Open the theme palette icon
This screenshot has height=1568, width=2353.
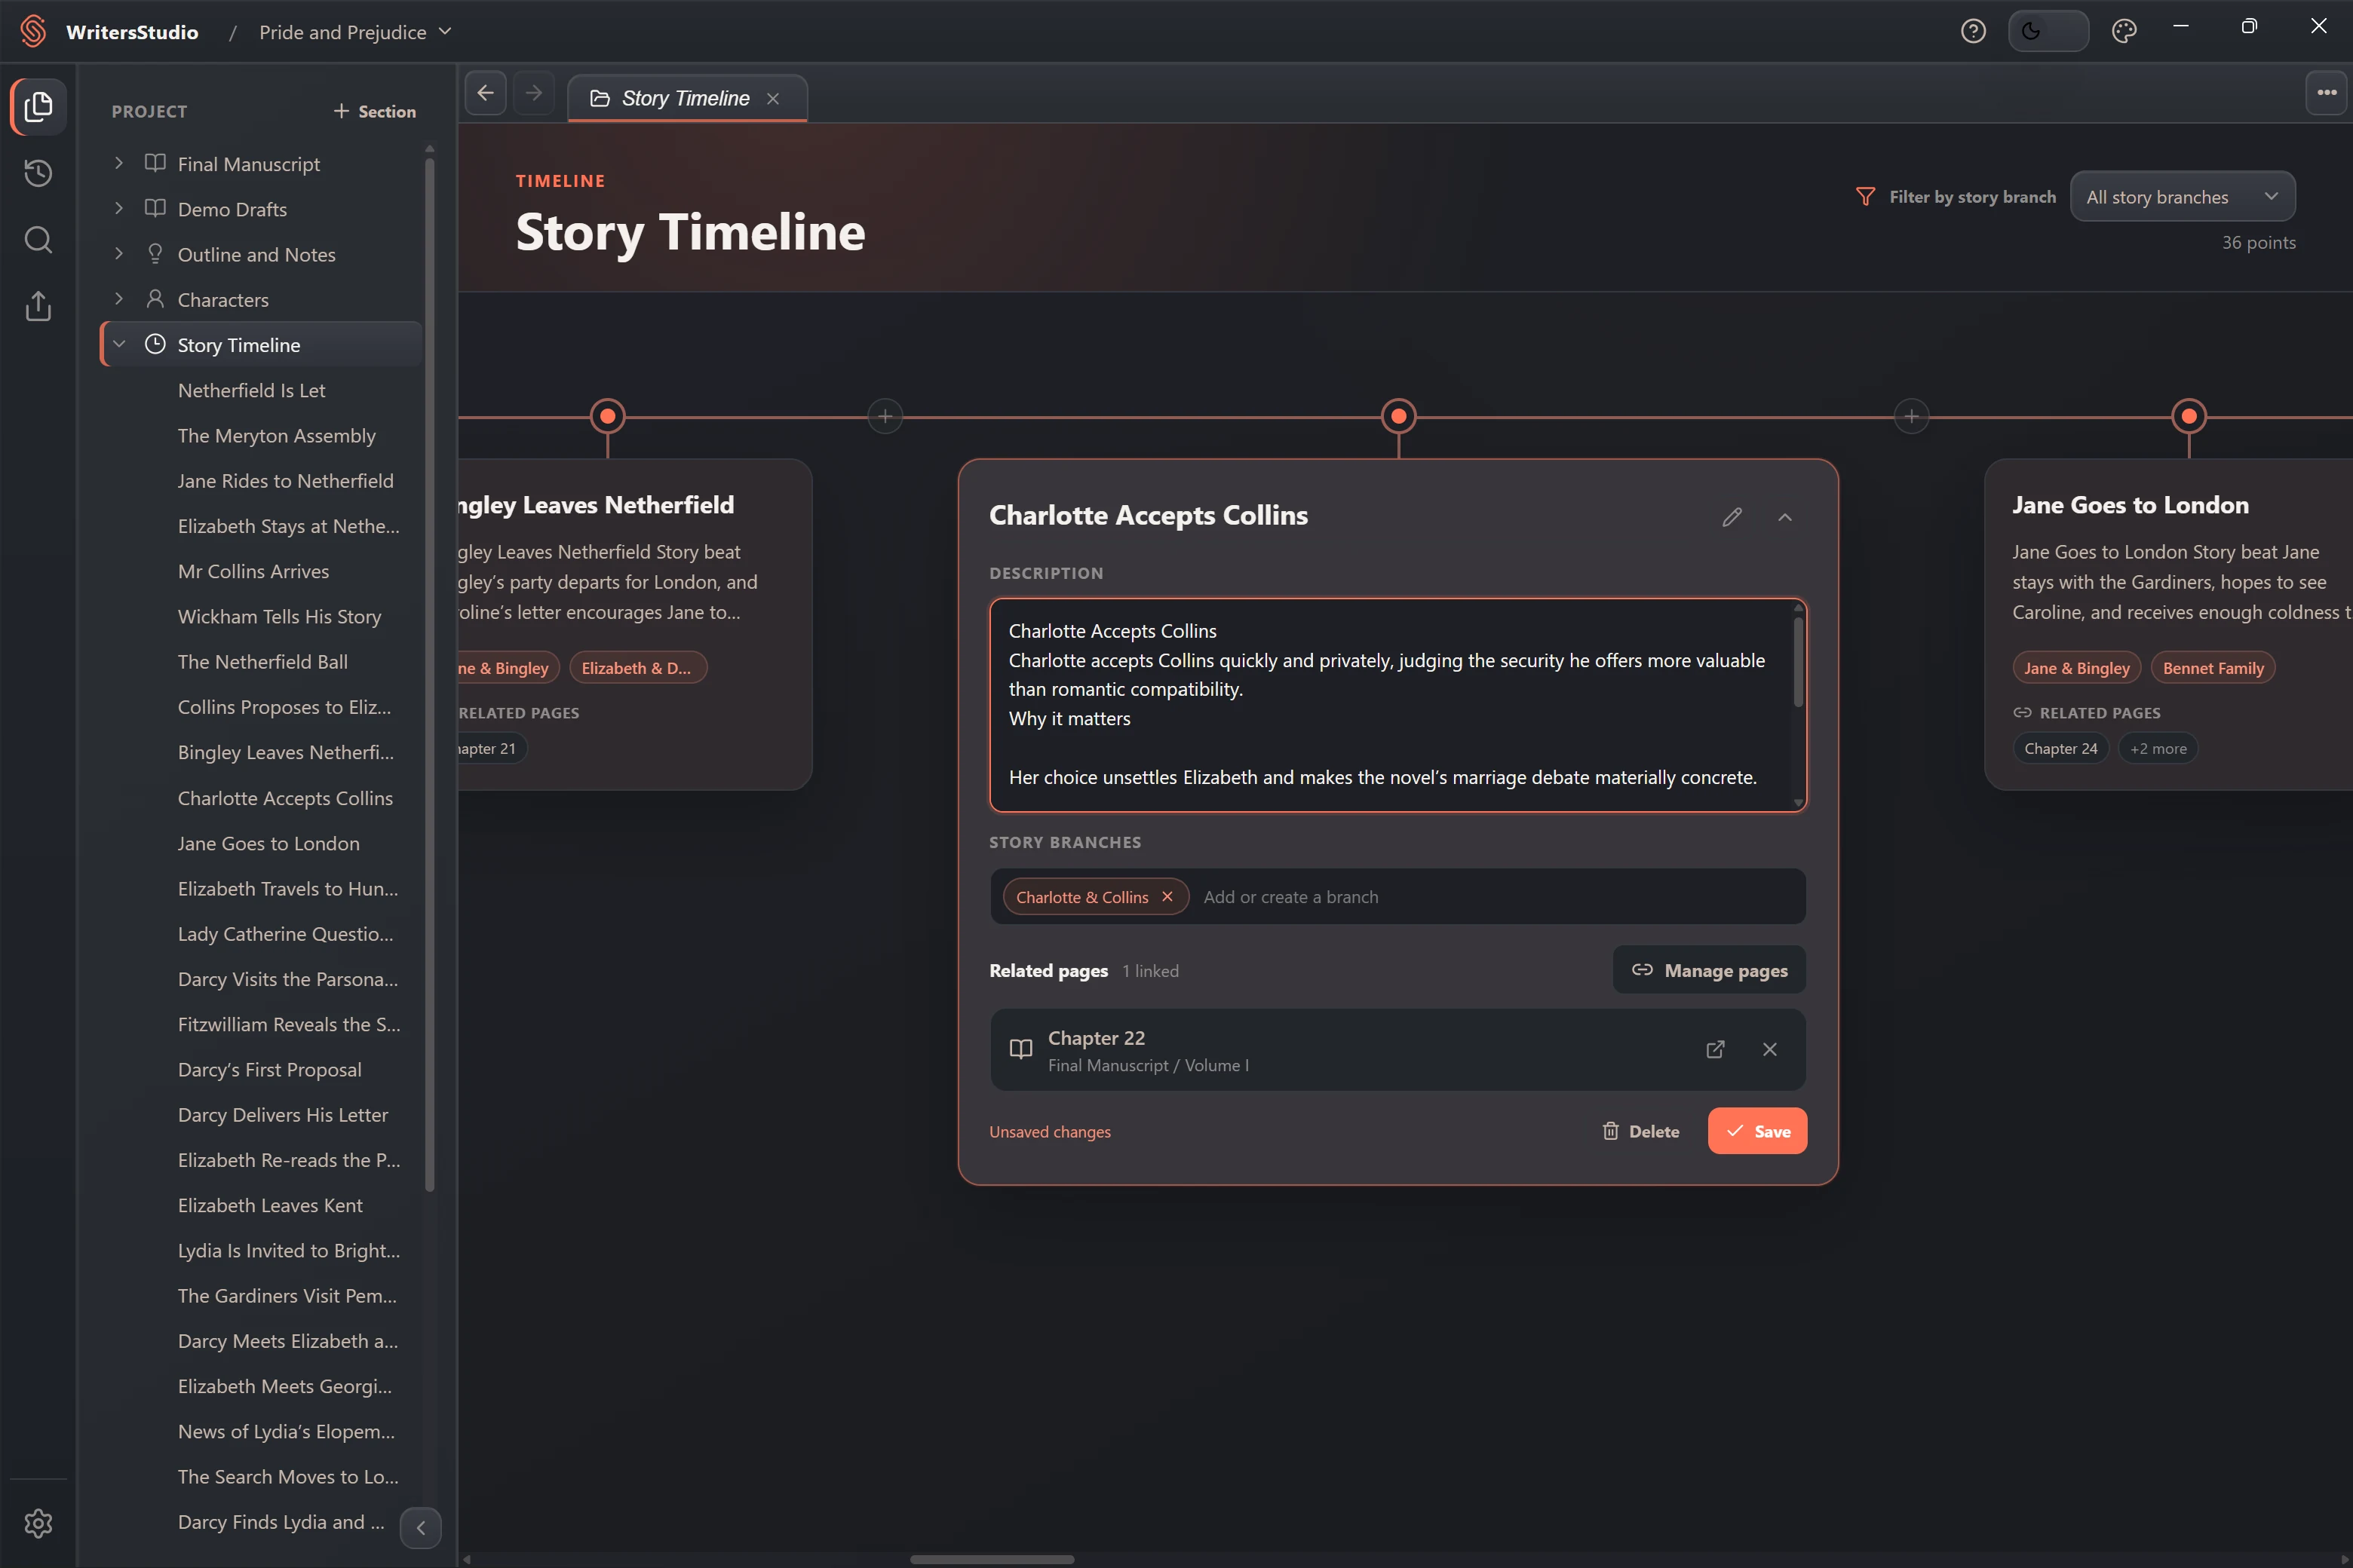(x=2124, y=32)
